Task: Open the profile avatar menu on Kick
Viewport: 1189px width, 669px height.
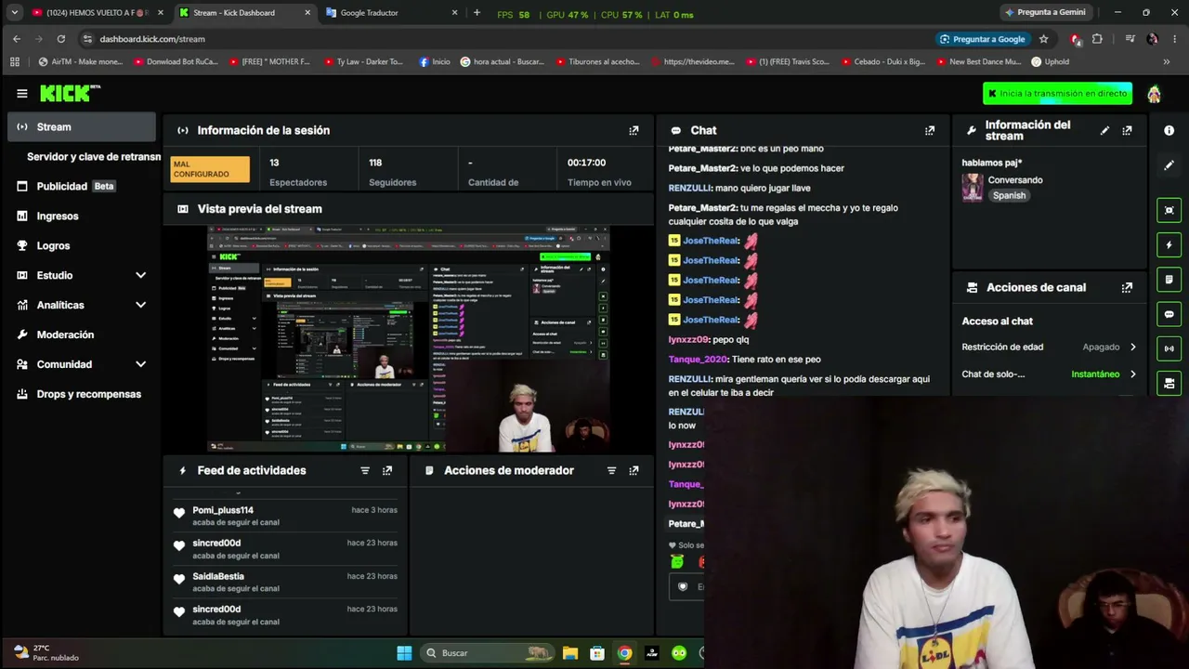Action: (x=1154, y=94)
